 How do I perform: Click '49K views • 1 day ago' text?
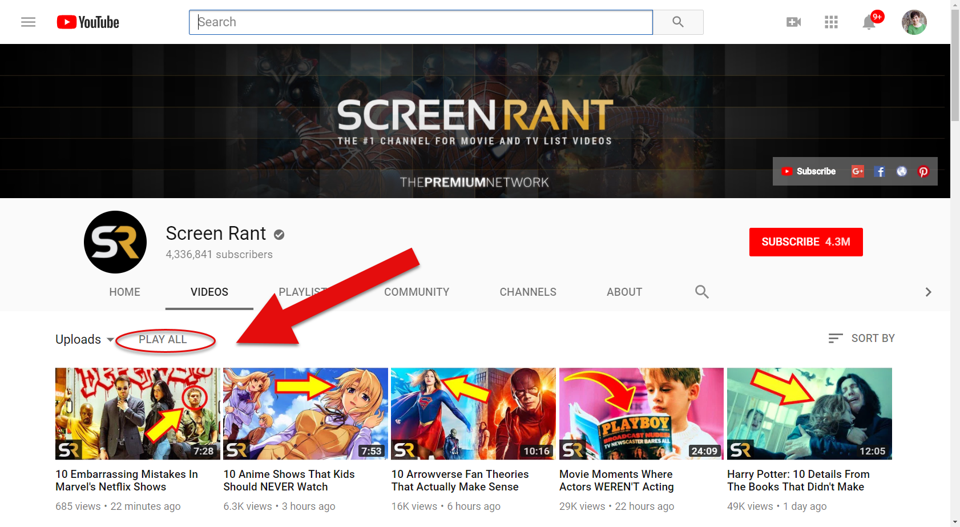777,506
